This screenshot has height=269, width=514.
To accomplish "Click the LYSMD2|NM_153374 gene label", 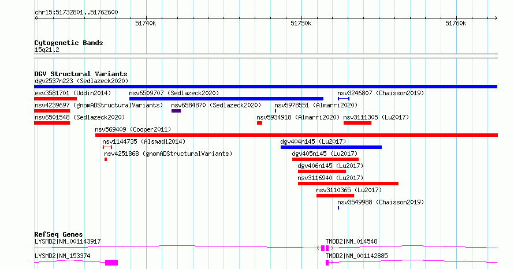I will click(62, 256).
